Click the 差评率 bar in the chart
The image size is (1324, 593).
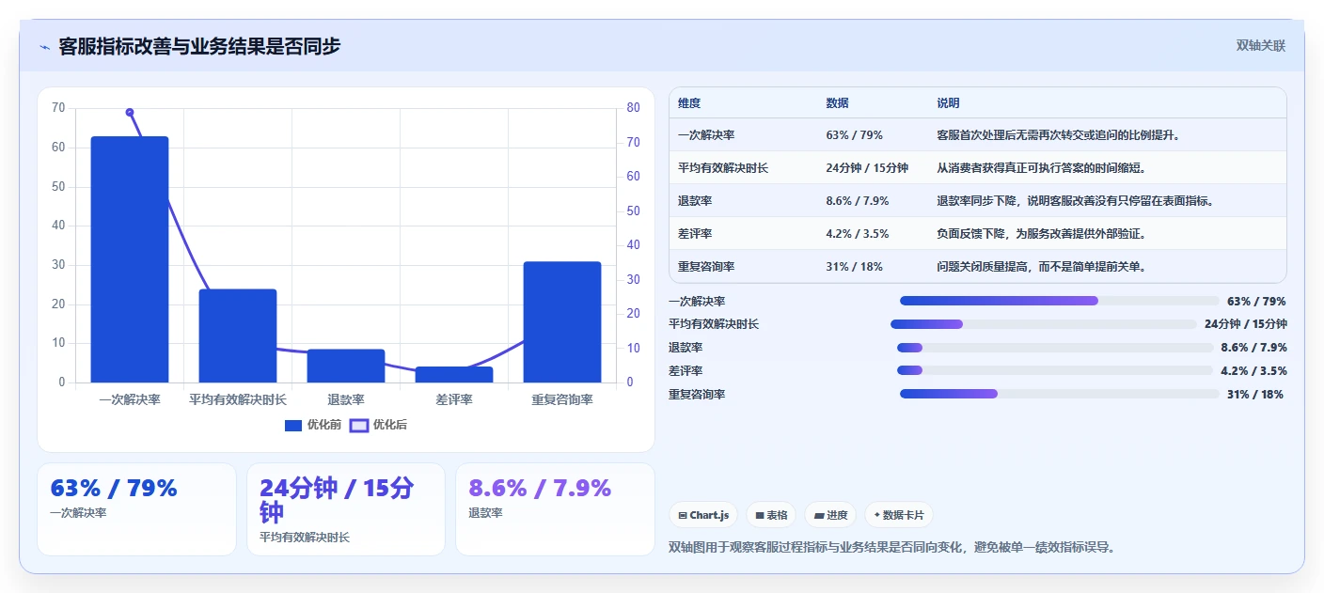tap(454, 374)
